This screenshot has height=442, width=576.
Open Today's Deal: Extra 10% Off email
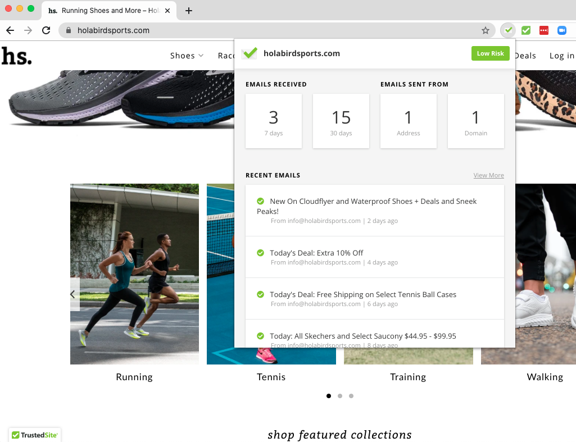(x=375, y=257)
